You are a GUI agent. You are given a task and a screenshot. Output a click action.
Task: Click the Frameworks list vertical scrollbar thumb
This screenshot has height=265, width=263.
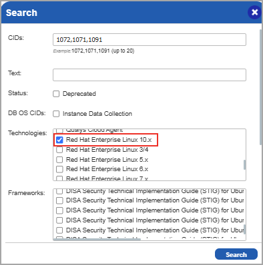[244, 229]
